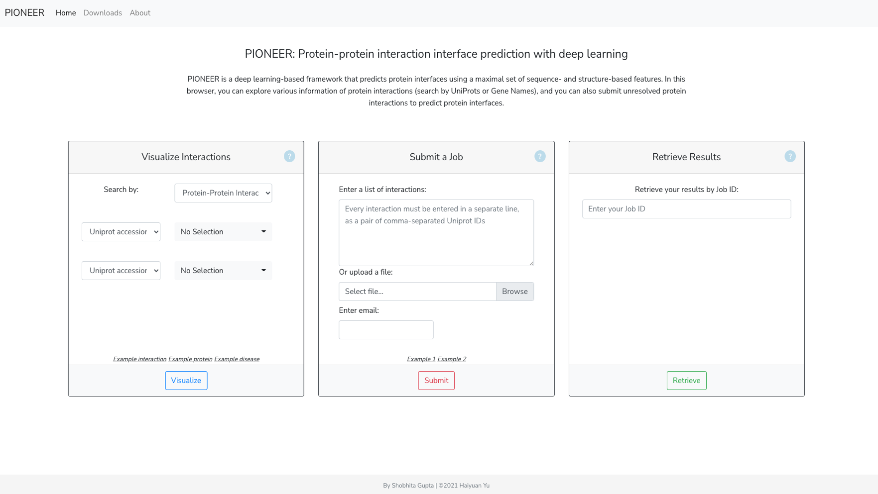Load the Example interaction link
Viewport: 878px width, 494px height.
[139, 359]
